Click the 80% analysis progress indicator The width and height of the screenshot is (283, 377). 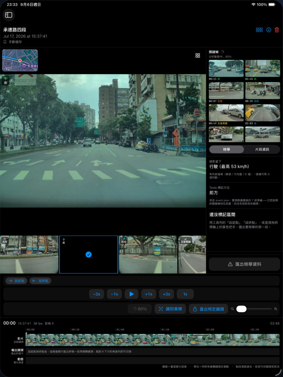tap(140, 309)
